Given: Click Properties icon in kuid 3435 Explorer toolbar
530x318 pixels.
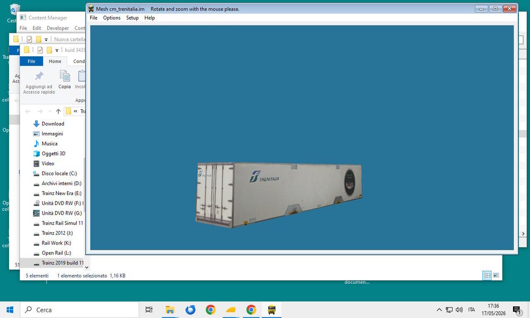Looking at the screenshot, I should (x=40, y=50).
